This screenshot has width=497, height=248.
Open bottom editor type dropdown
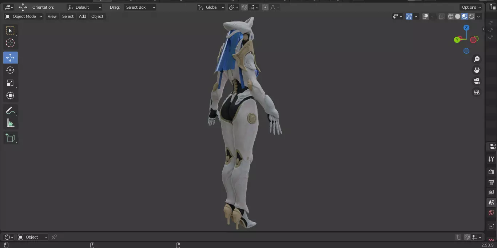(9, 237)
